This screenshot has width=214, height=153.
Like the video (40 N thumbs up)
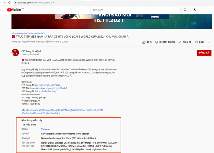point(147,42)
